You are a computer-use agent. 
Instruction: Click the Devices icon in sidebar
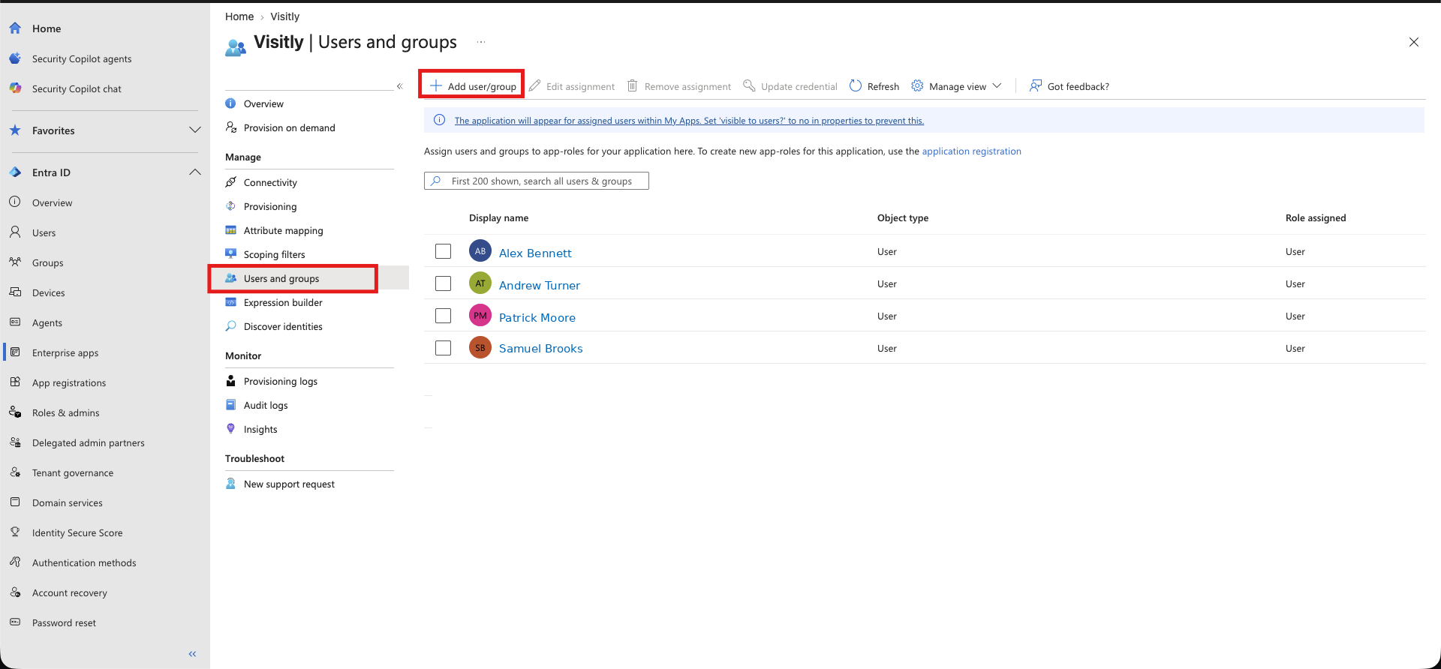[15, 292]
